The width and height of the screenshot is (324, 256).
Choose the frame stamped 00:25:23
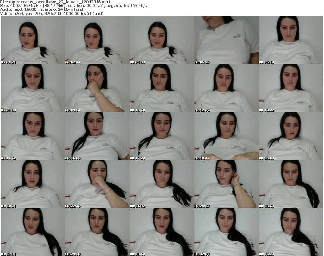227,184
